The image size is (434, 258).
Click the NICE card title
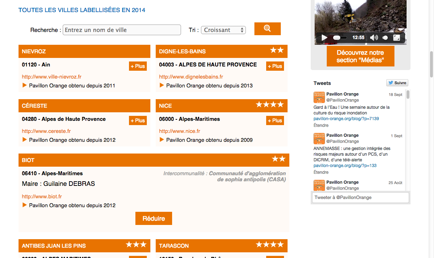pyautogui.click(x=165, y=106)
